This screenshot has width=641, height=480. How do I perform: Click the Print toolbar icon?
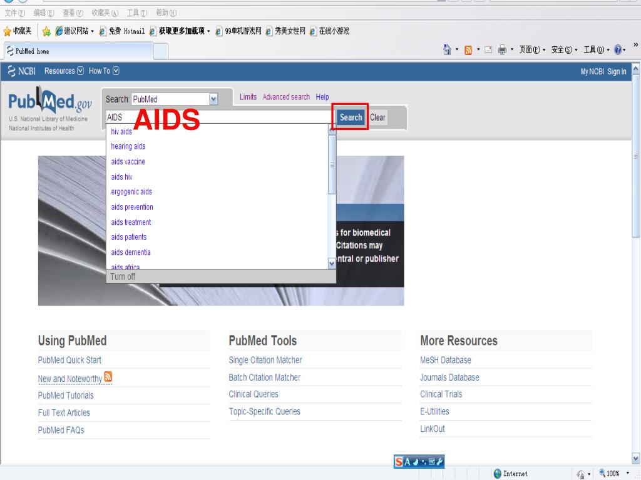[502, 50]
